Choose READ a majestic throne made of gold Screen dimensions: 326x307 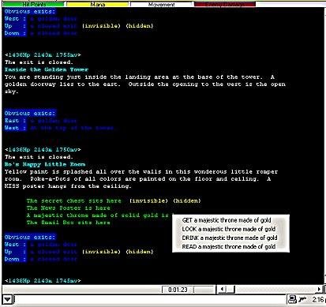(x=229, y=247)
